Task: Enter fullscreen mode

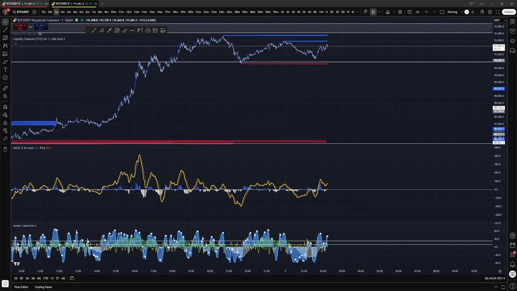Action: pos(498,12)
